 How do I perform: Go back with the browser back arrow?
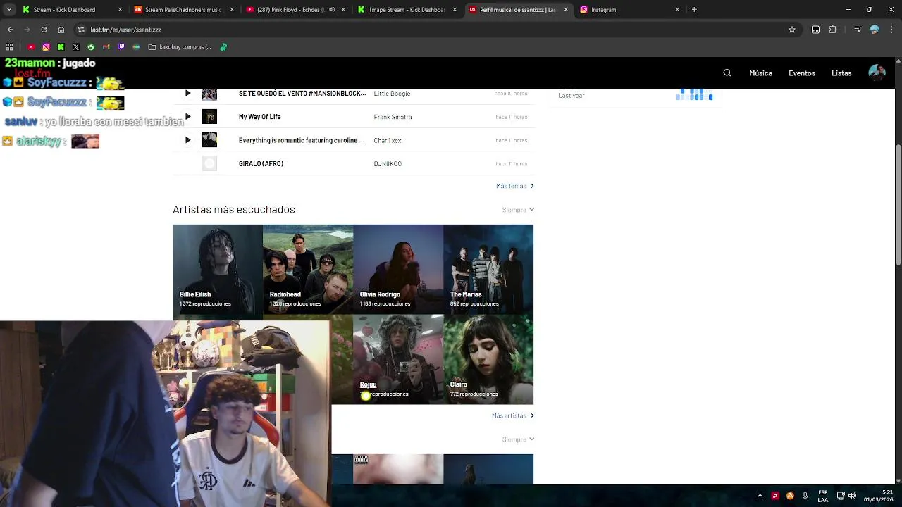point(10,30)
